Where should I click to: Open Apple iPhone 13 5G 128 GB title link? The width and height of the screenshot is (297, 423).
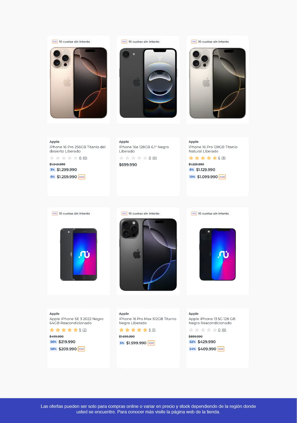click(212, 321)
